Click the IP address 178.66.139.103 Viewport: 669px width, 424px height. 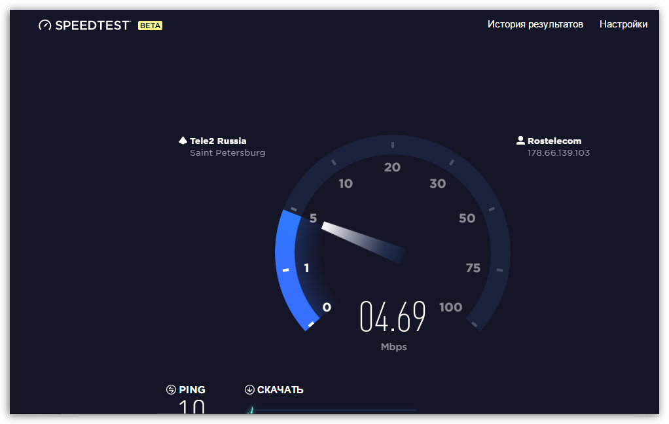[558, 153]
